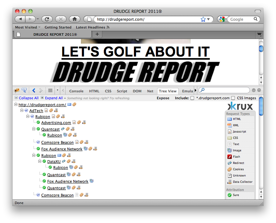Open the Most Visited bookmarks dropdown
The height and width of the screenshot is (223, 276).
28,27
